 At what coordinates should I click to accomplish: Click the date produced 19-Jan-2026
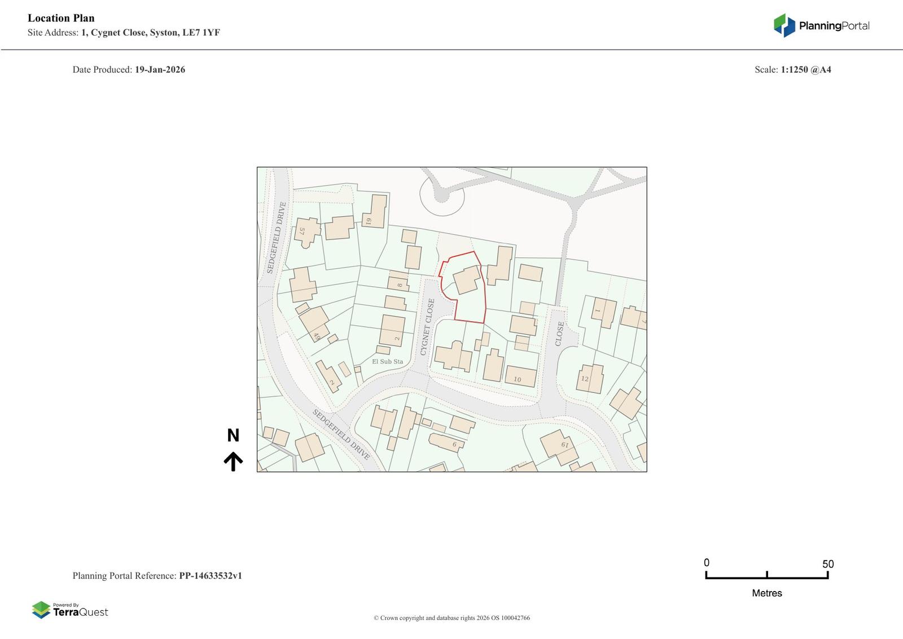coord(160,69)
